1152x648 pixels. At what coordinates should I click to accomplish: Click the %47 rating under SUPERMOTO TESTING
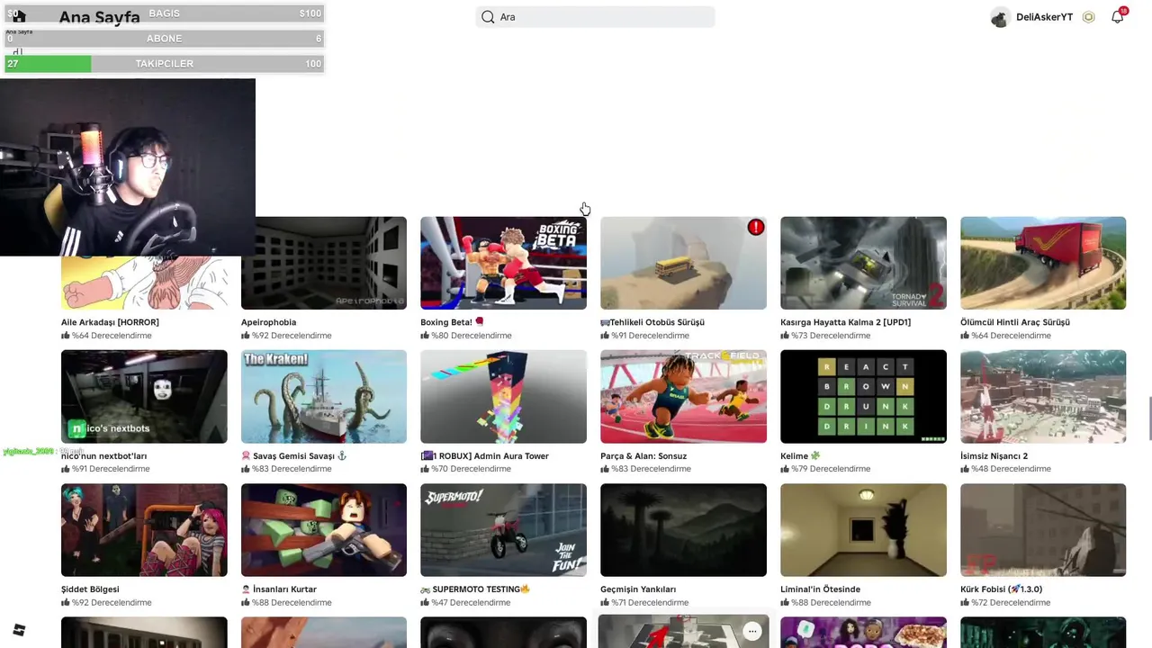[x=471, y=603]
